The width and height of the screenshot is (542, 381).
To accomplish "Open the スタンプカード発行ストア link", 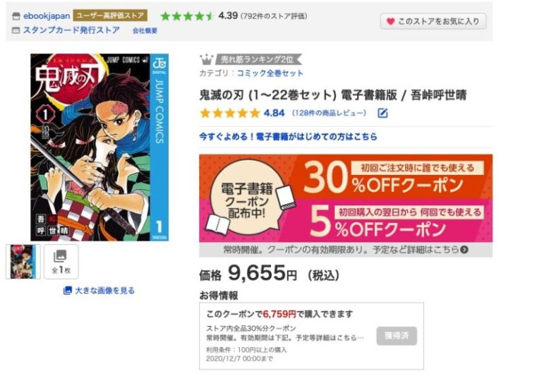I will (x=71, y=30).
